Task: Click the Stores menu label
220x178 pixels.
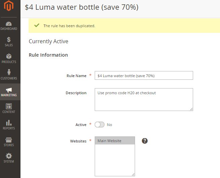Action: (x=9, y=145)
